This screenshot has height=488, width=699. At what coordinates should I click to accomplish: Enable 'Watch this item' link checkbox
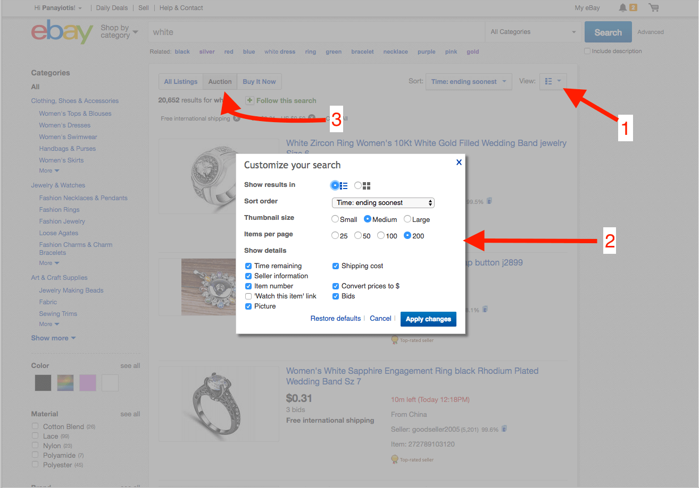pos(248,296)
